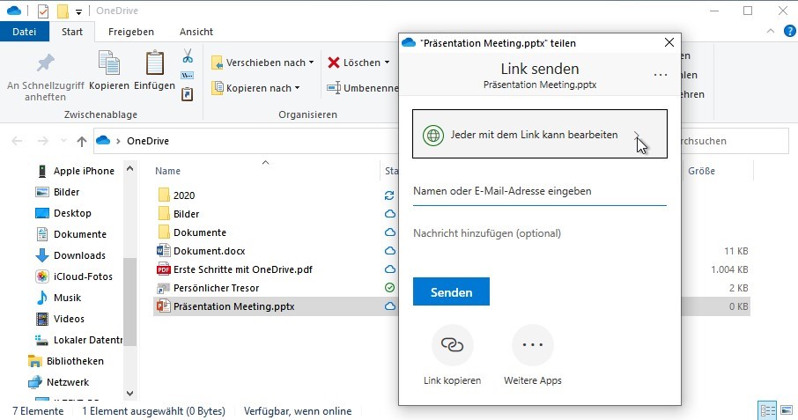Click the globe icon in link settings

(433, 136)
